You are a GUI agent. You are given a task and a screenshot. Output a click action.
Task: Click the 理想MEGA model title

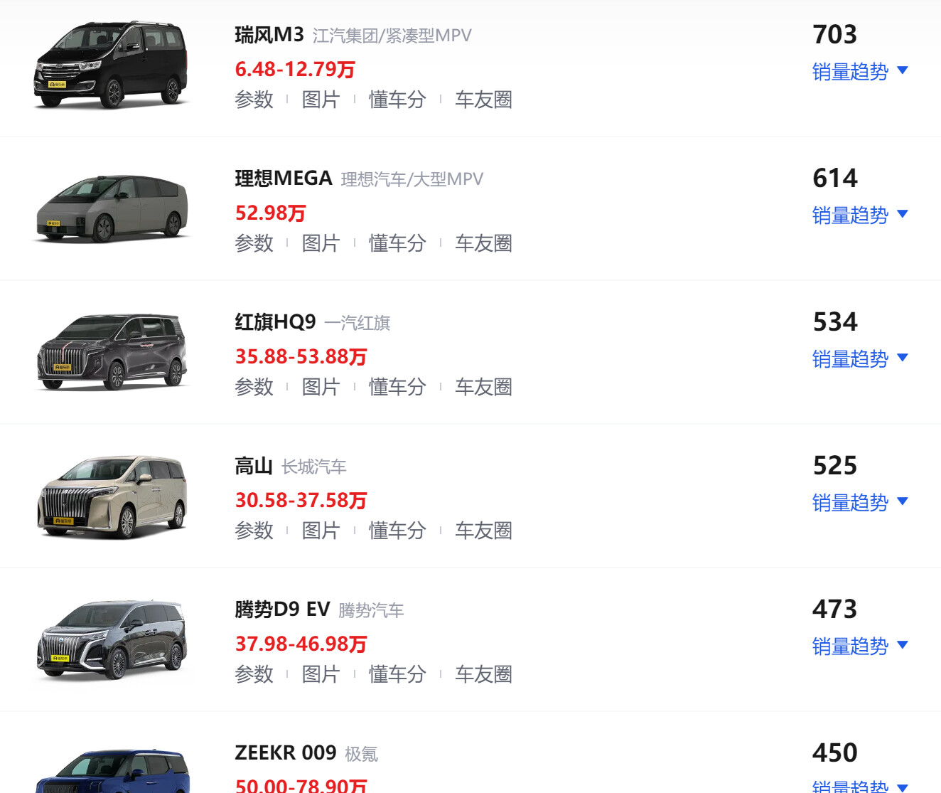click(283, 178)
